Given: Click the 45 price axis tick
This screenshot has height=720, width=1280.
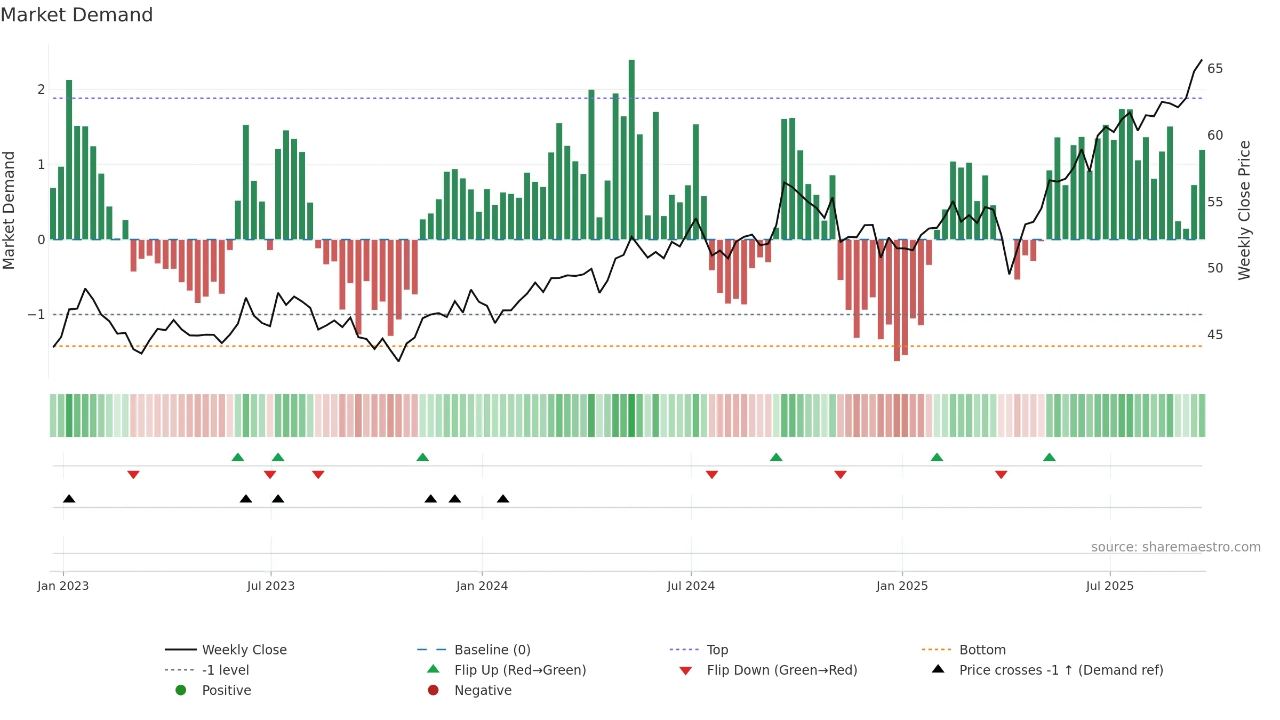Looking at the screenshot, I should [1215, 335].
